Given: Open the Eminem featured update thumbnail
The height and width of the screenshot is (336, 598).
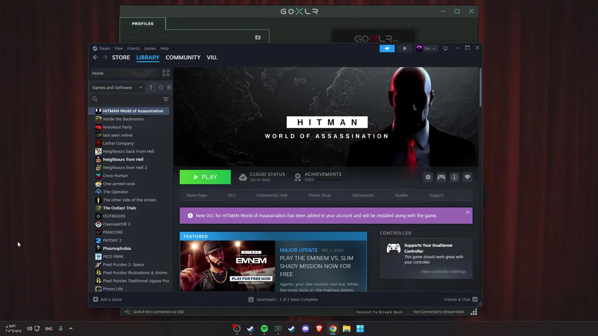Looking at the screenshot, I should tap(228, 266).
